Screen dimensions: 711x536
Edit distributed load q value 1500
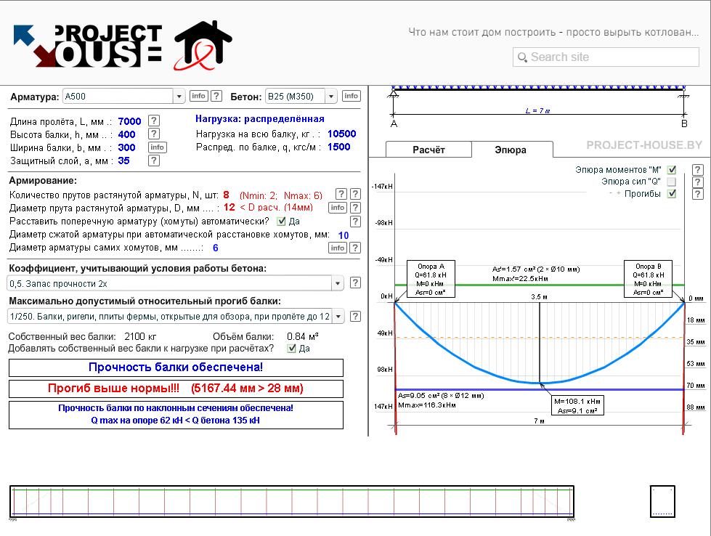coord(338,147)
